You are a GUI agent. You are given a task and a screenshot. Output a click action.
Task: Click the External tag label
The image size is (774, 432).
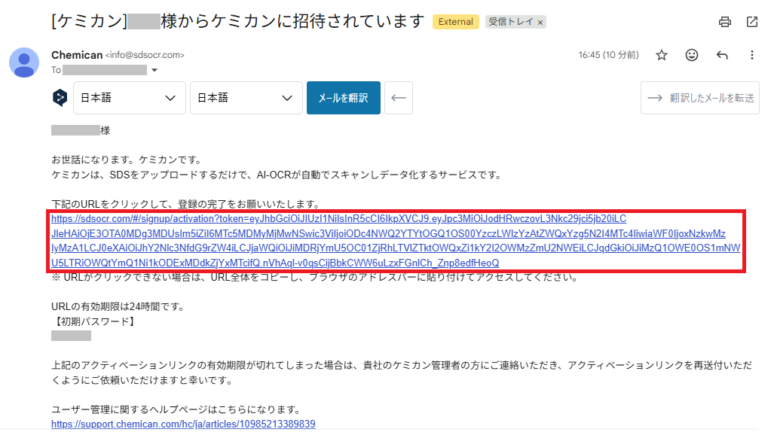pos(456,22)
